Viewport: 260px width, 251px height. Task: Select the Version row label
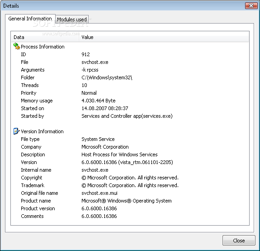coord(29,162)
